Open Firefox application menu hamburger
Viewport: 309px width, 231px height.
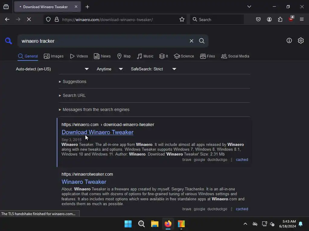click(302, 20)
